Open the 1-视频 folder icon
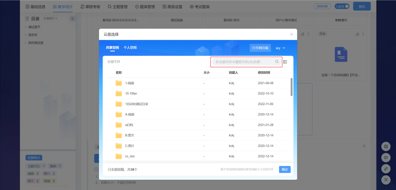 [x=119, y=83]
